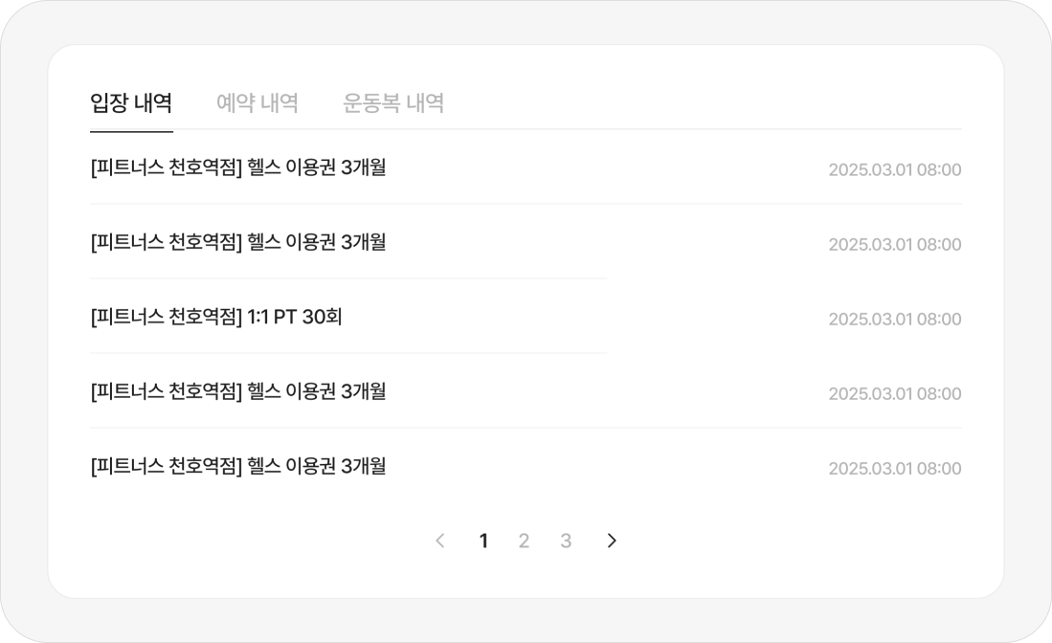
Task: Click [피트니스 천호역점] label in the first row
Action: click(x=166, y=167)
